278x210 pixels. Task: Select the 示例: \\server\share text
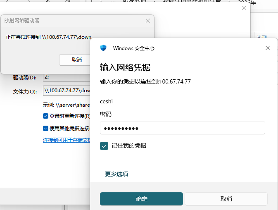tap(67, 105)
